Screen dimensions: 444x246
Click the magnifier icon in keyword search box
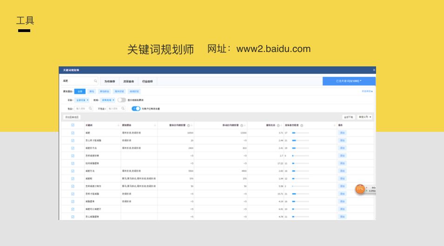tap(95, 81)
